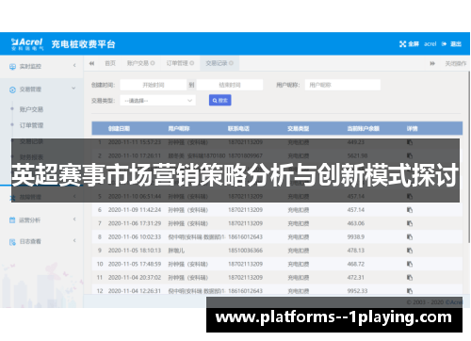Close the 订单管理 tab with its circle icon
Screen dimensions: 471x341
click(192, 63)
